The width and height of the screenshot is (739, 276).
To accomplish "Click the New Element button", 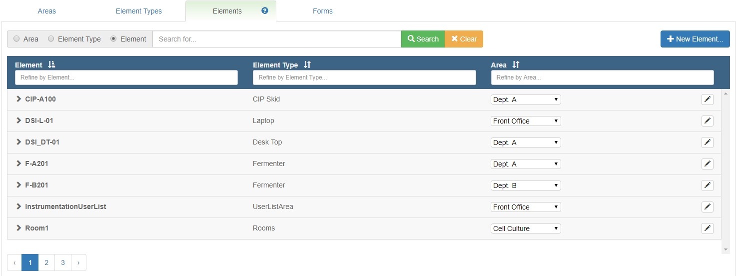I will [695, 39].
